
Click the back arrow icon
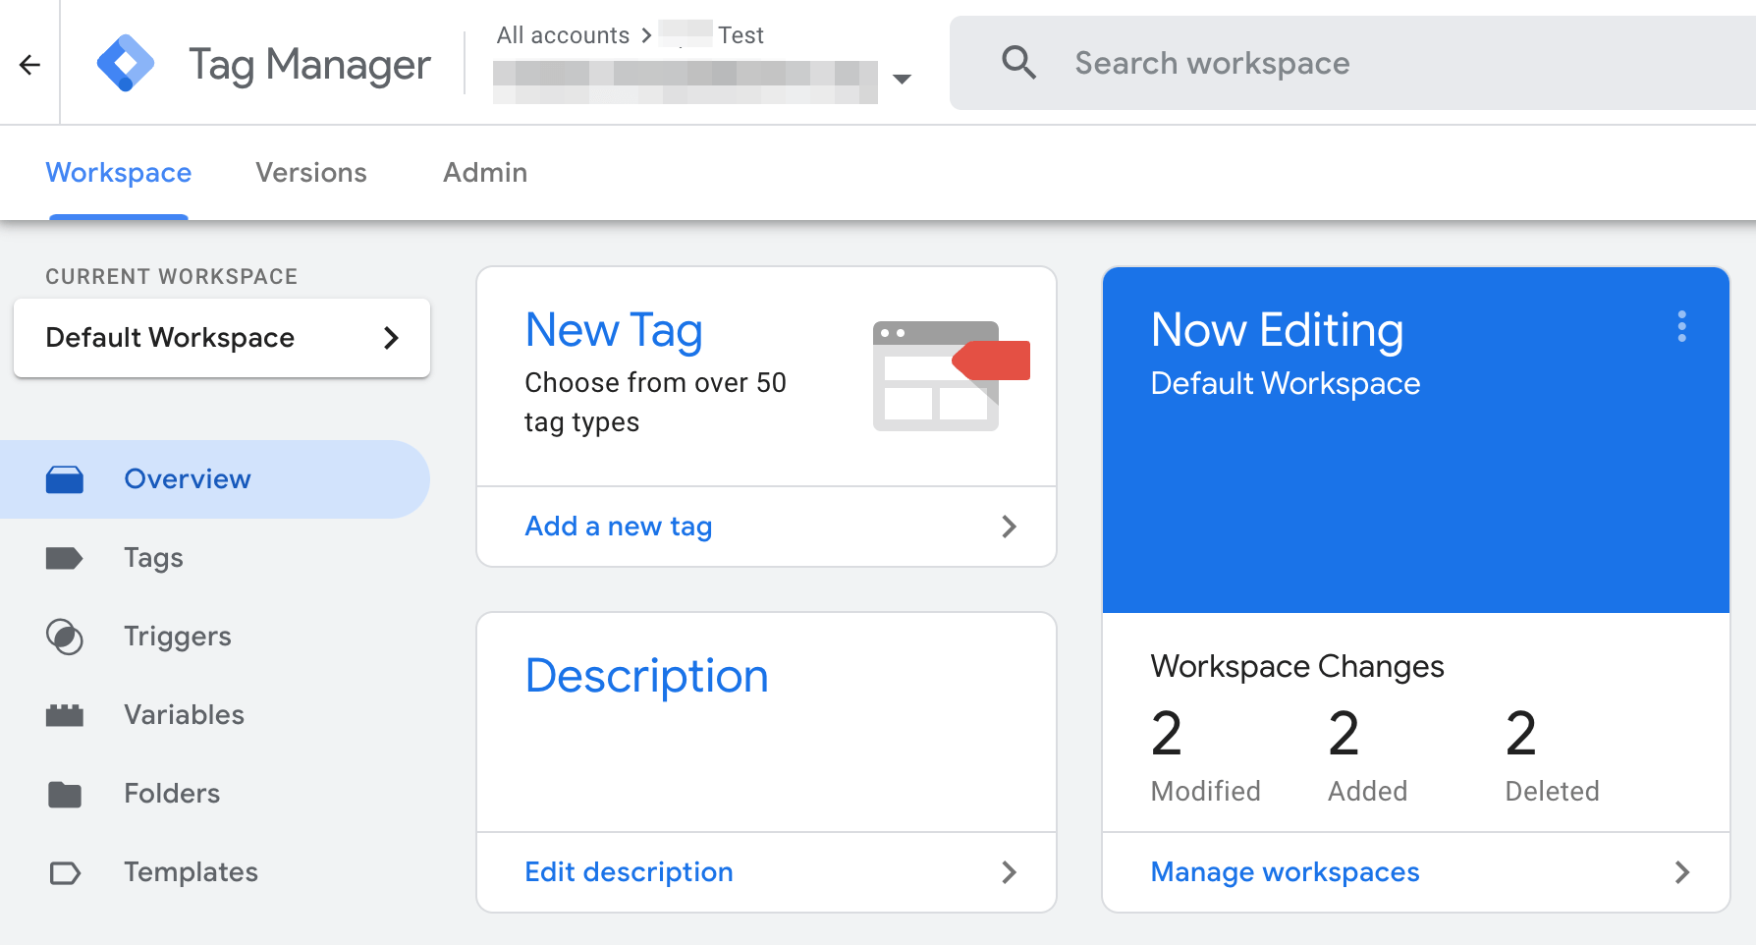(29, 65)
